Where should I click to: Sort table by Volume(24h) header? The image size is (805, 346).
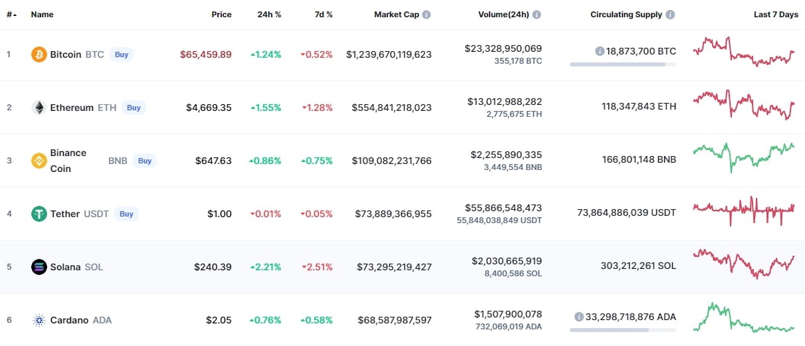503,15
